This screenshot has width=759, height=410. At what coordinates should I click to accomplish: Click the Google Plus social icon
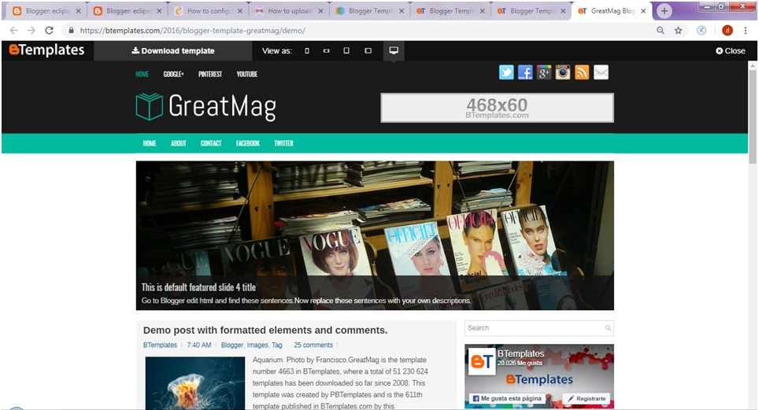click(544, 72)
